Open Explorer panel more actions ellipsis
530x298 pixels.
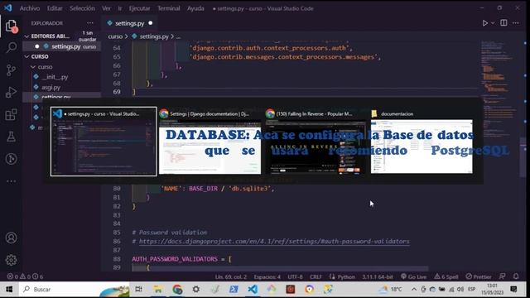pyautogui.click(x=90, y=23)
